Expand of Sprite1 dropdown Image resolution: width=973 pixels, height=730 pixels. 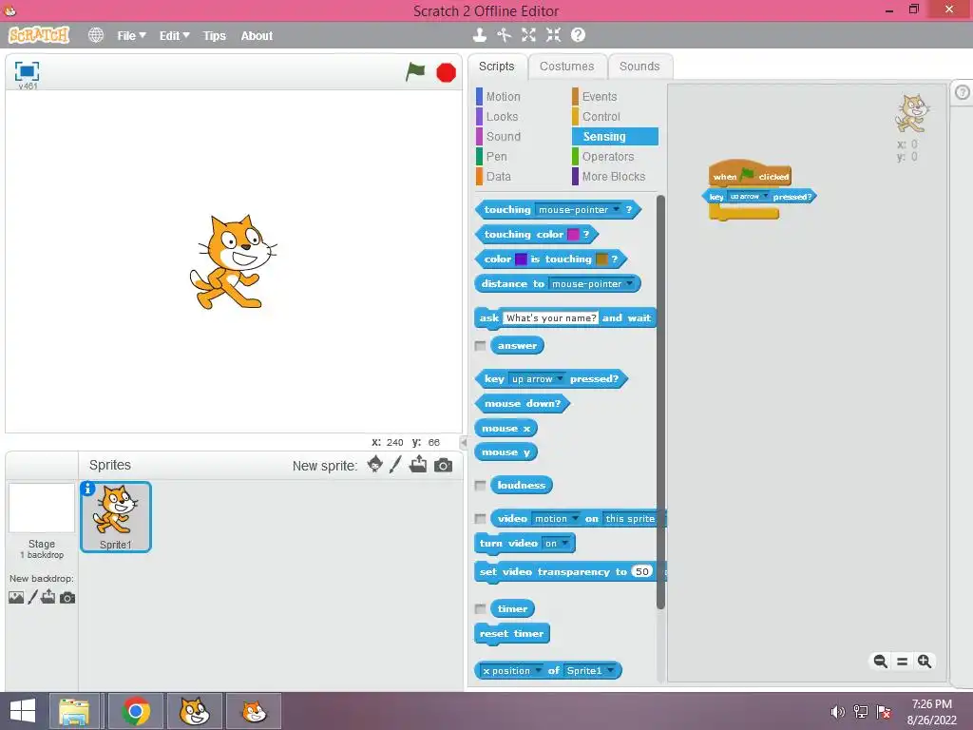(x=611, y=670)
